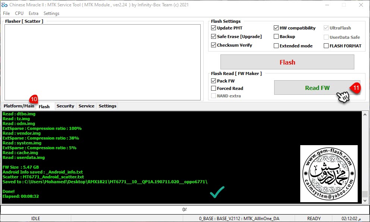Screen dimensions: 370x222
Task: Click the 'Saved to' path log line
Action: (x=105, y=182)
